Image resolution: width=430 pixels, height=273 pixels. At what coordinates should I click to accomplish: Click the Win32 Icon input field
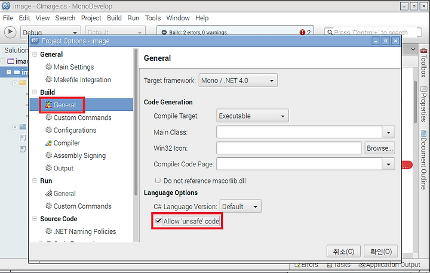289,148
